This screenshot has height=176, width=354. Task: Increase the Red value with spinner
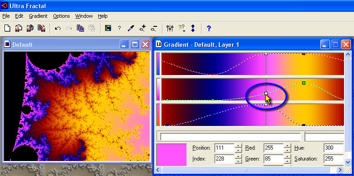pyautogui.click(x=287, y=146)
